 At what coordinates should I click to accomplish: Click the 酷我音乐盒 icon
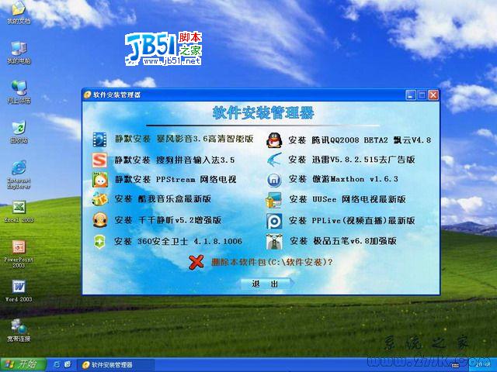click(x=100, y=199)
